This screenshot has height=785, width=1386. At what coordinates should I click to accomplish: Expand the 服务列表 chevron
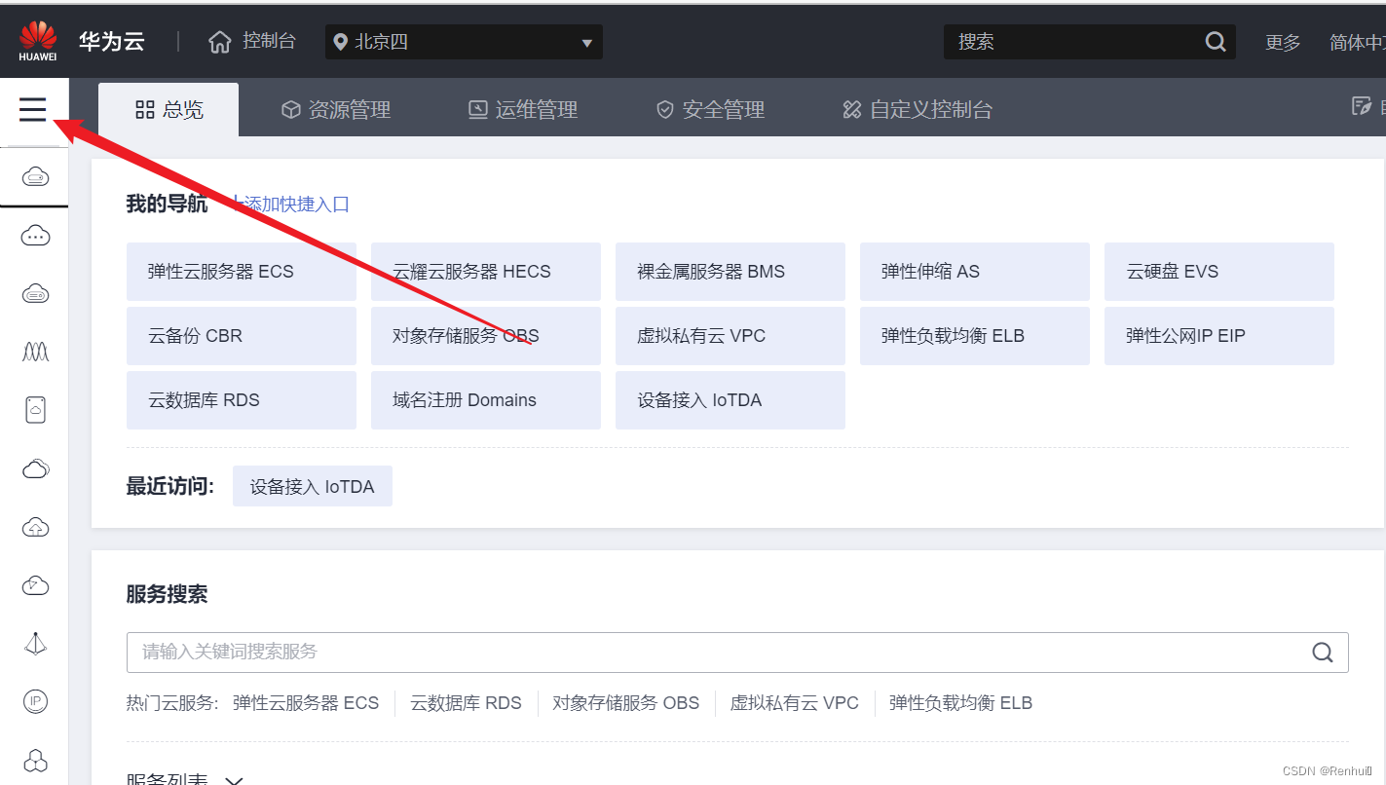pyautogui.click(x=234, y=779)
